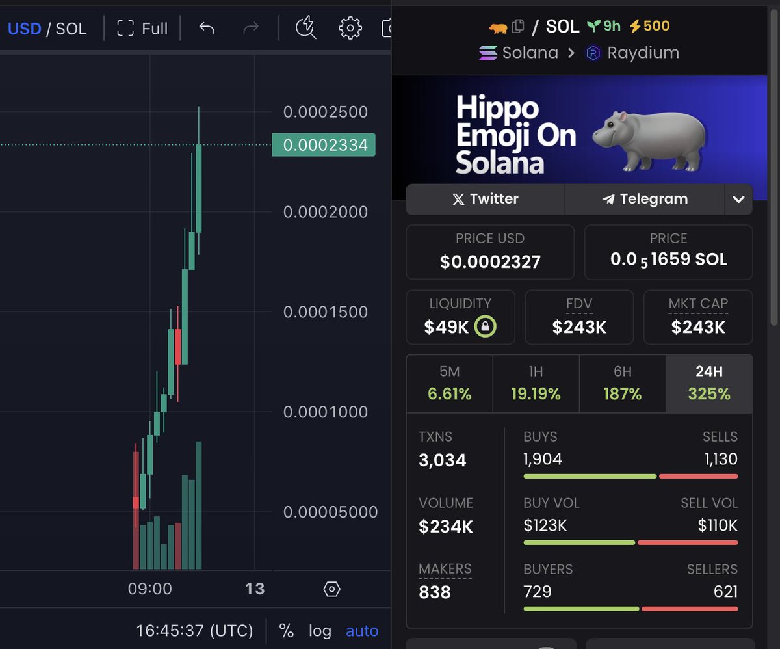The width and height of the screenshot is (780, 649).
Task: Toggle percentage scale display
Action: [x=287, y=630]
